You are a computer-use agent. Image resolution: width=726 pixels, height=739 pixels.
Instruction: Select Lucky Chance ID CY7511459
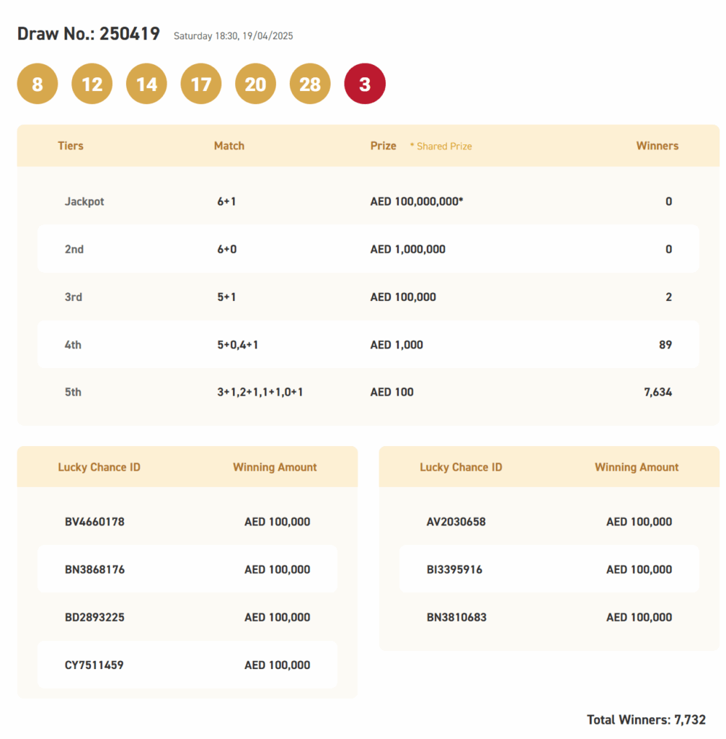click(94, 665)
